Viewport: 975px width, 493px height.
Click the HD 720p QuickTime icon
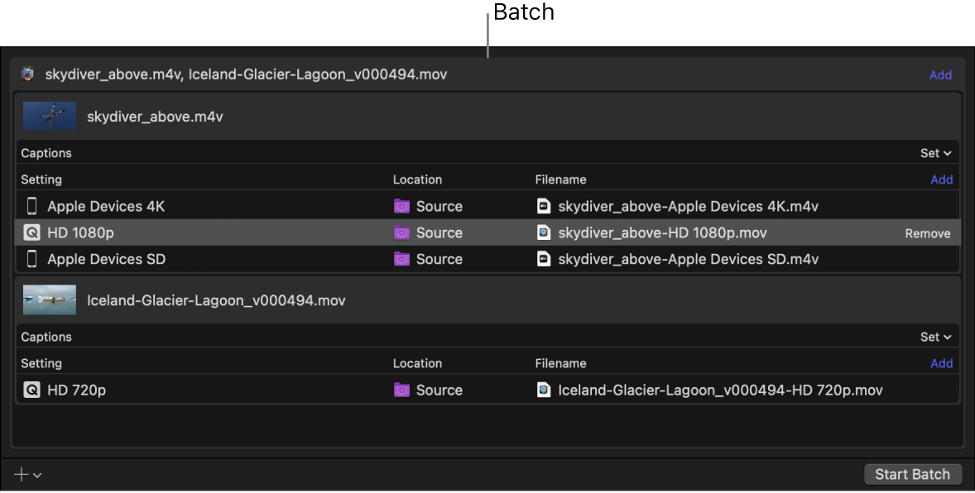pyautogui.click(x=31, y=390)
